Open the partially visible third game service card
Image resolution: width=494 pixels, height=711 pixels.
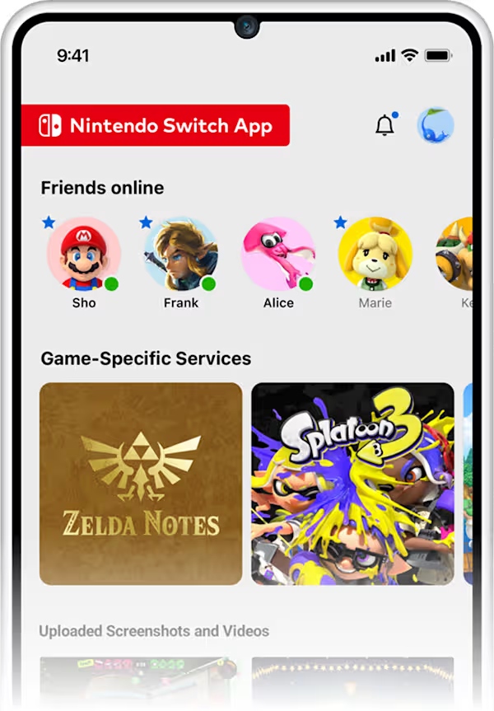coord(468,484)
